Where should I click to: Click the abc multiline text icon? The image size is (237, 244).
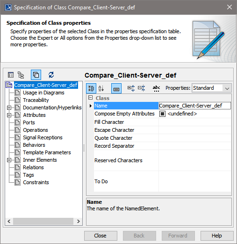point(157,88)
